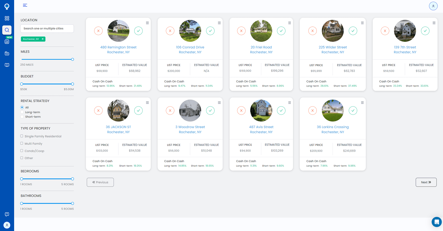Reject 36 Larkins Crossing with red X
443x231 pixels.
[313, 110]
